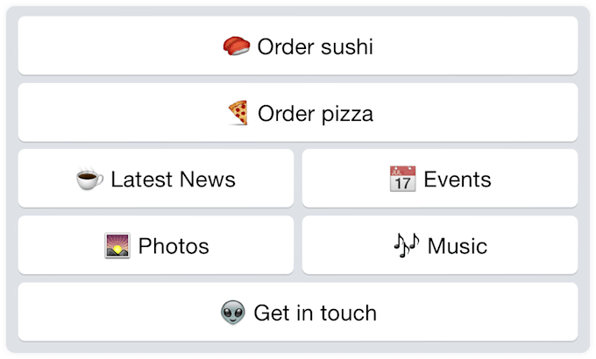Open the Events section

(x=440, y=179)
